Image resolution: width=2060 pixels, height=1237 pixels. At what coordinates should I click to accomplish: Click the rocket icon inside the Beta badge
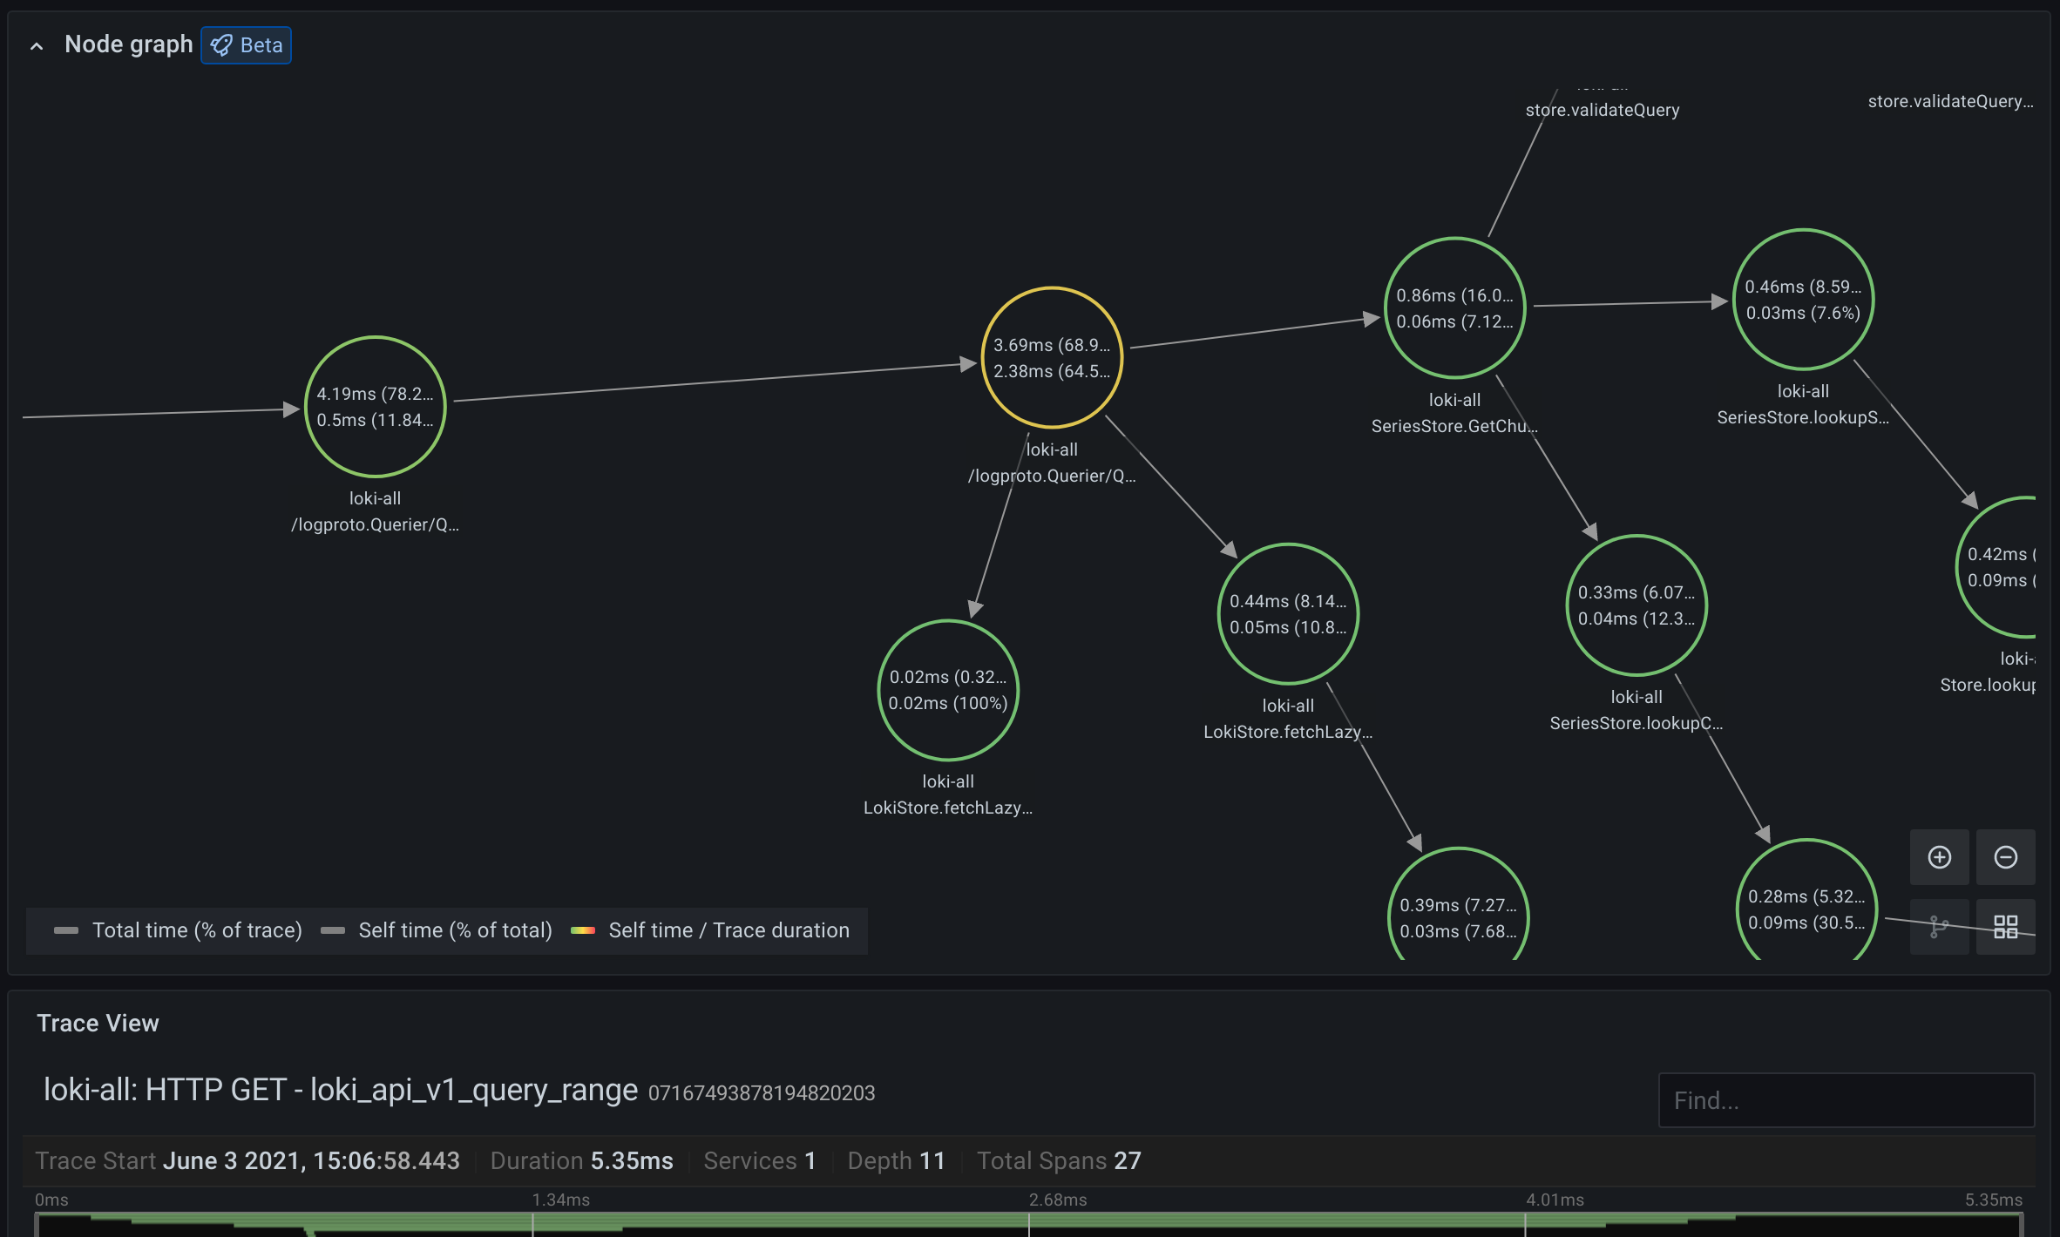click(x=221, y=44)
